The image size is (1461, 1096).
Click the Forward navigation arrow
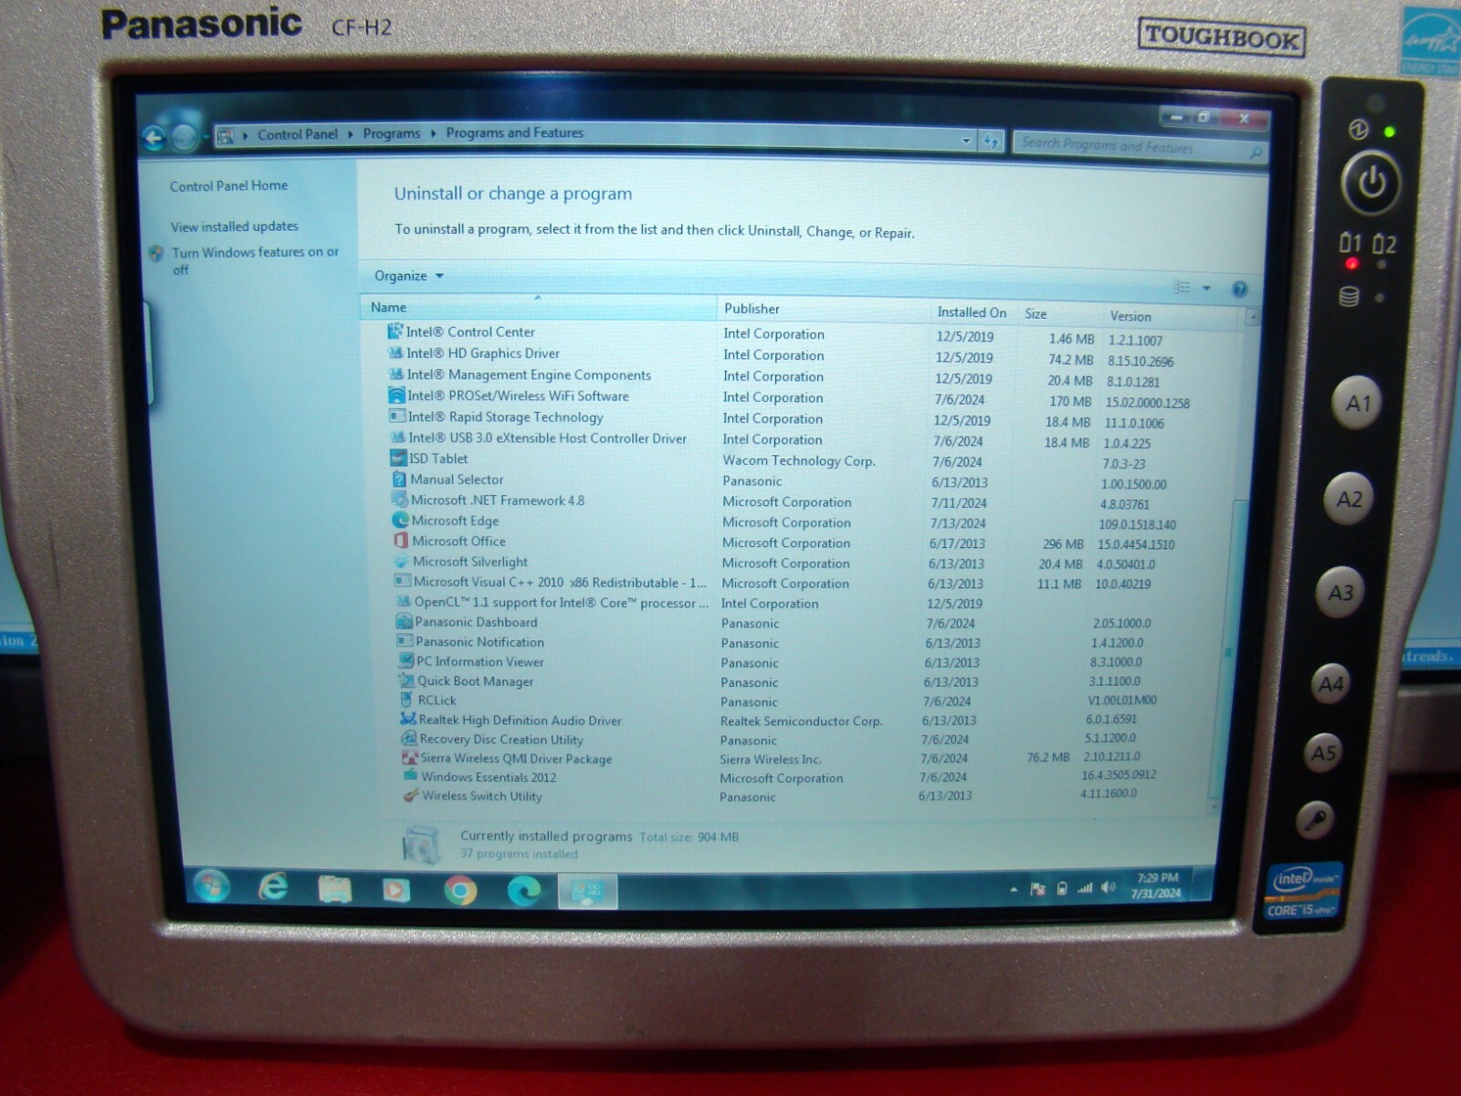tap(184, 137)
